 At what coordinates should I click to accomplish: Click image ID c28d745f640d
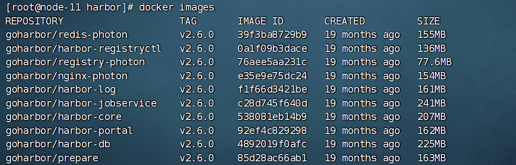coord(272,104)
